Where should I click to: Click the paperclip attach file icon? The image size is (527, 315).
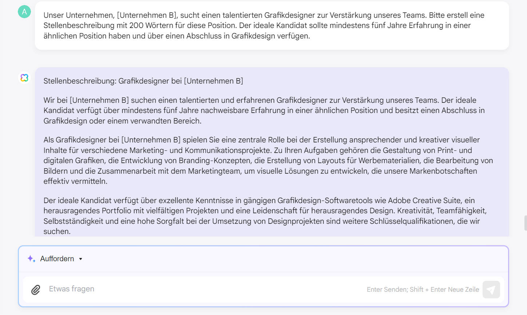pos(36,290)
